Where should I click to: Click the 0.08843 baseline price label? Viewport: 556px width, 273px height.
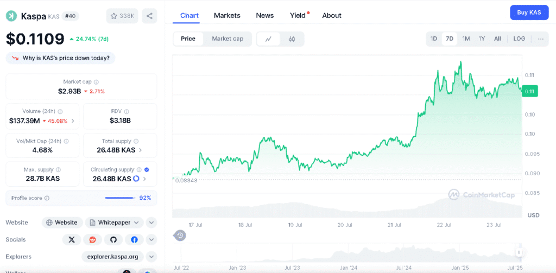(x=186, y=180)
